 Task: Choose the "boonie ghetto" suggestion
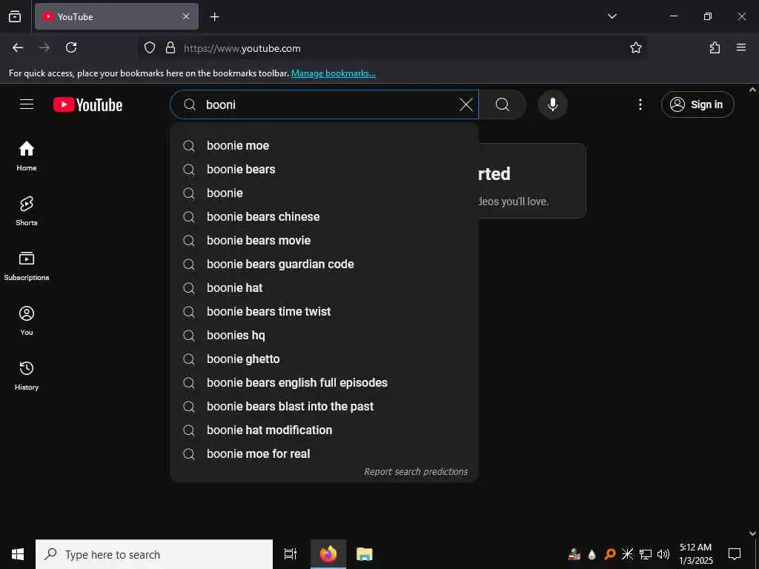(325, 359)
